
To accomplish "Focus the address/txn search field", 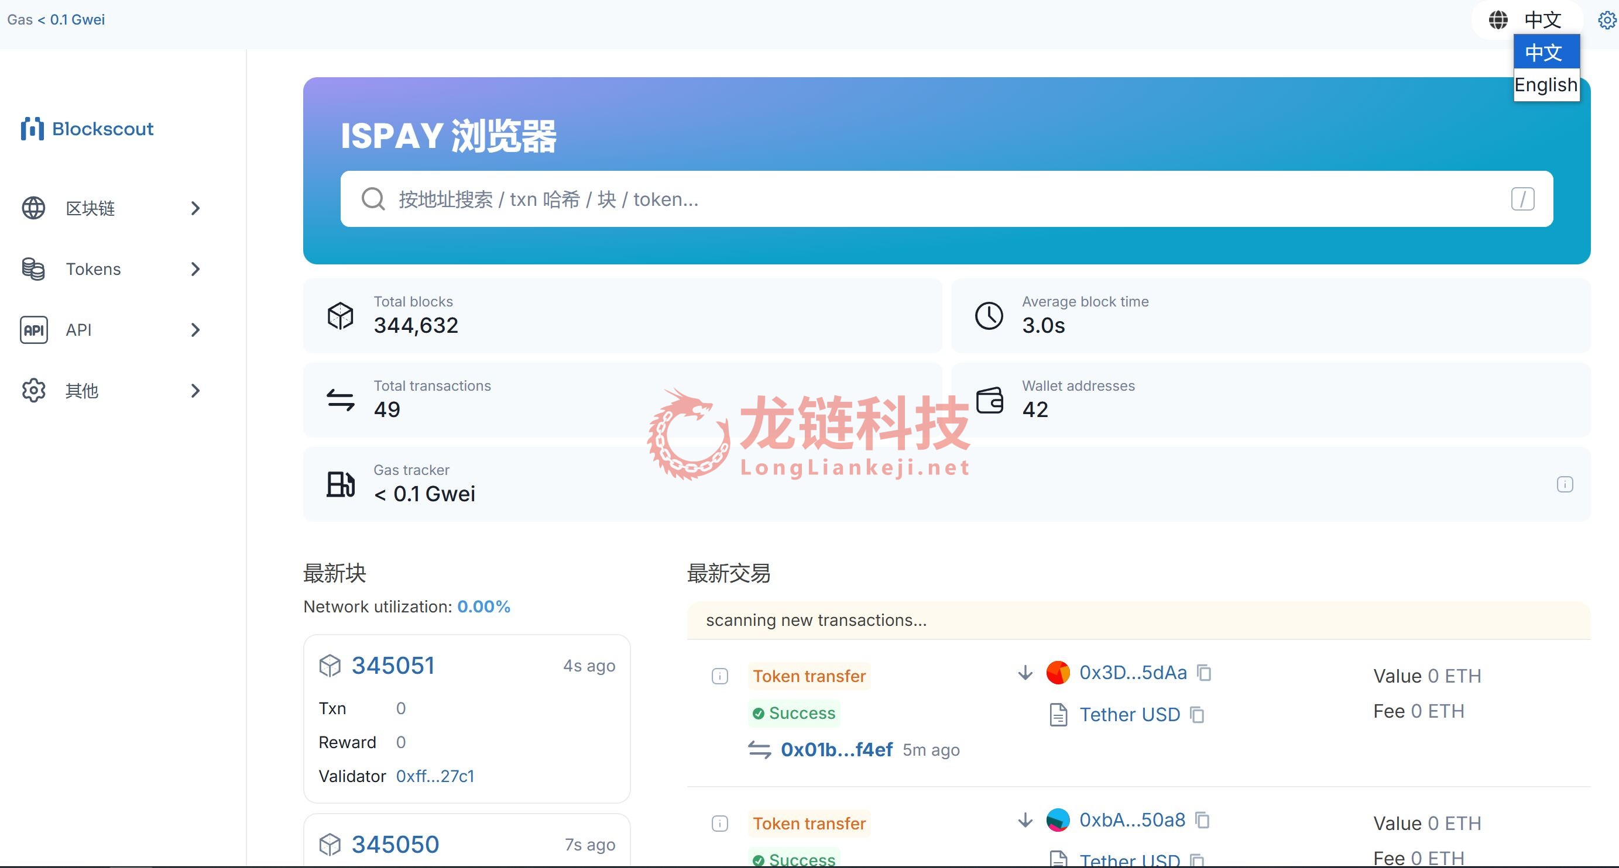I will pyautogui.click(x=946, y=198).
